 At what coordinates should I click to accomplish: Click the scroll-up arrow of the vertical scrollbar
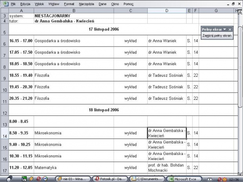pyautogui.click(x=240, y=12)
